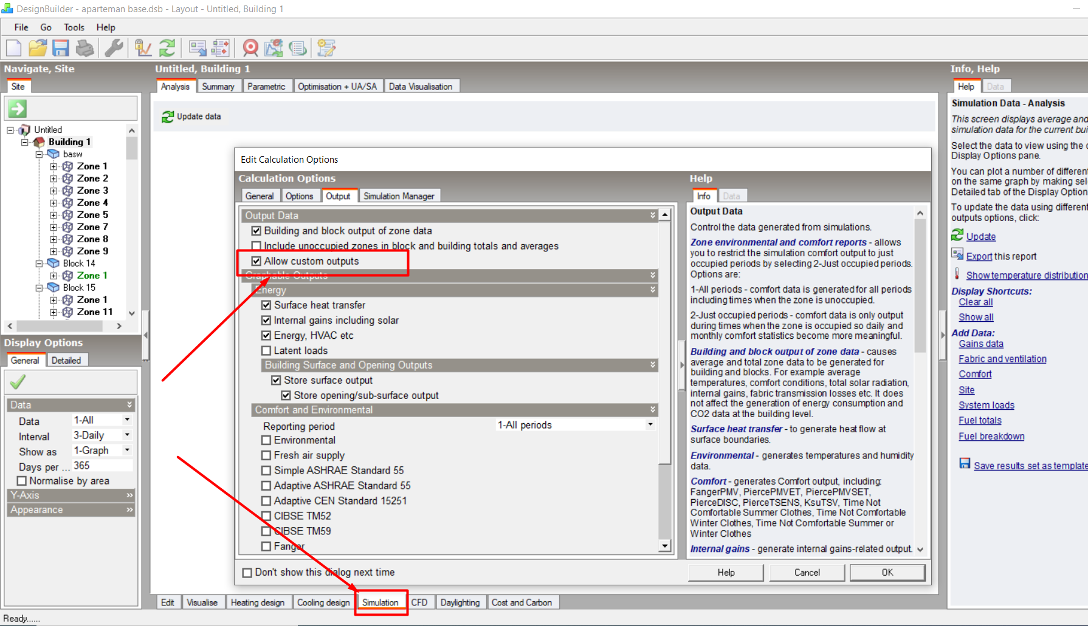Click the save results template disk icon
Screen dimensions: 1088x626
(965, 463)
